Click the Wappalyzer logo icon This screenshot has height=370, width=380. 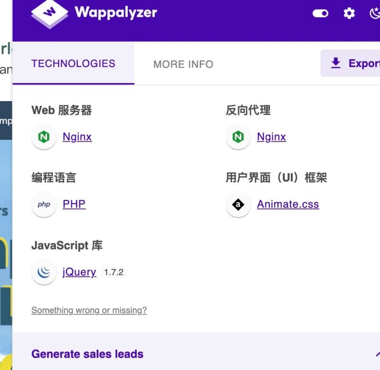tap(49, 13)
